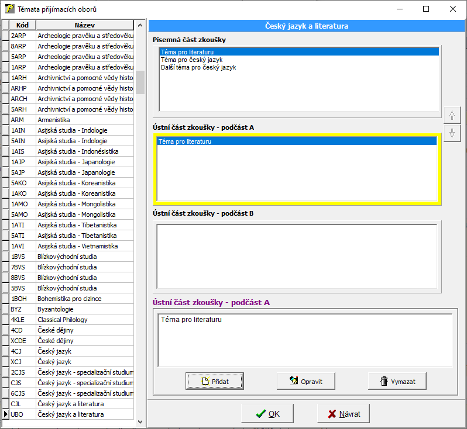Image resolution: width=467 pixels, height=429 pixels.
Task: Select the Byzantologie row
Action: (x=55, y=309)
